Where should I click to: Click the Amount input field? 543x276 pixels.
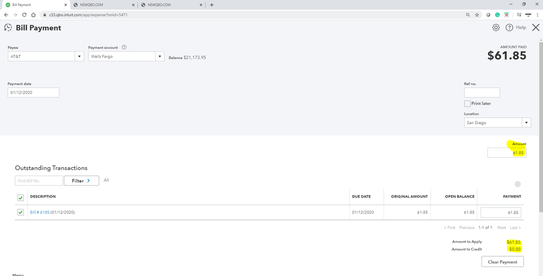tap(507, 153)
